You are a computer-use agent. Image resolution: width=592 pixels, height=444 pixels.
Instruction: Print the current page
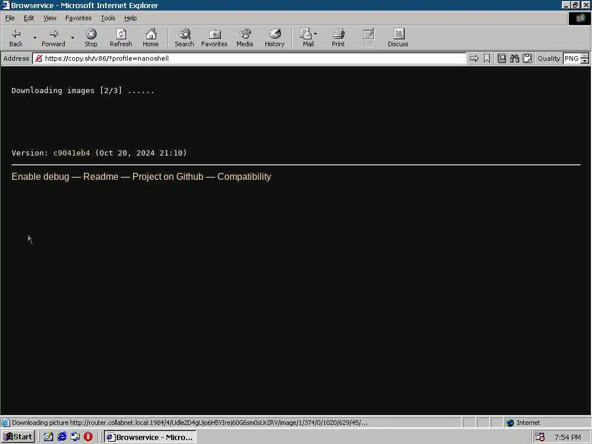(x=338, y=38)
